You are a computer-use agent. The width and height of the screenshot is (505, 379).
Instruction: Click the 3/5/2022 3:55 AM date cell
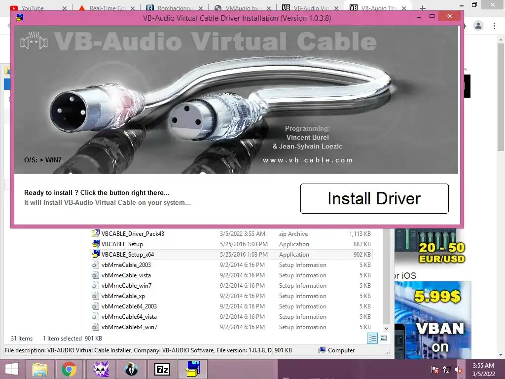[243, 233]
